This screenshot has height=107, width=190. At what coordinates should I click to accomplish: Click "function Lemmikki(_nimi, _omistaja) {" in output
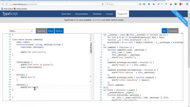[x=127, y=50]
